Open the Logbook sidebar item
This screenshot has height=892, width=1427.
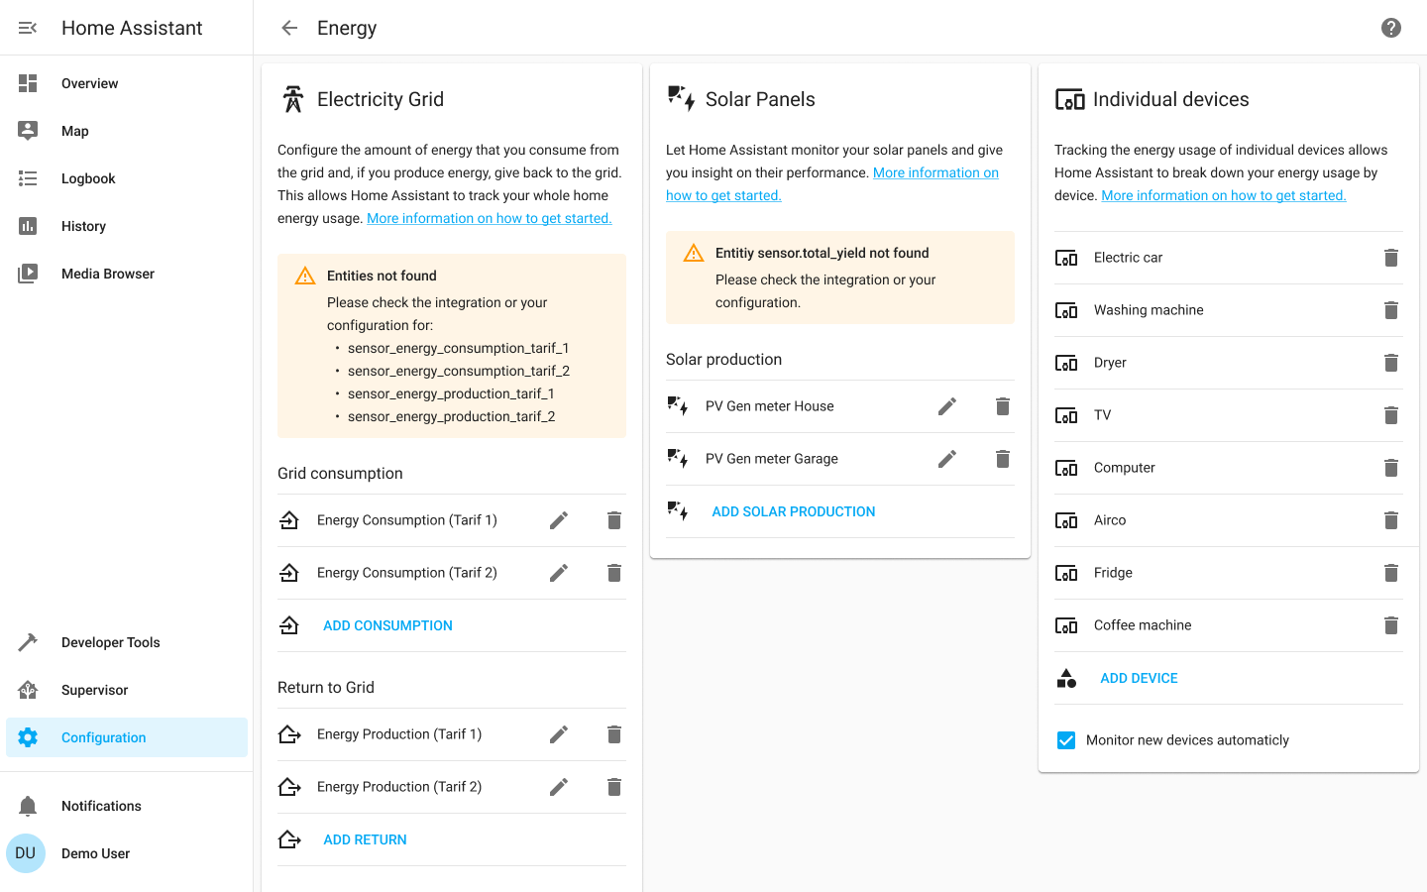pos(88,178)
